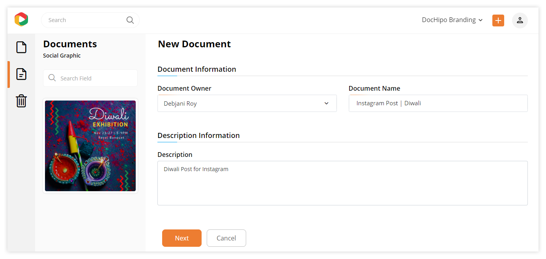Click the magnifier icon in top search bar
Image resolution: width=546 pixels, height=259 pixels.
130,20
